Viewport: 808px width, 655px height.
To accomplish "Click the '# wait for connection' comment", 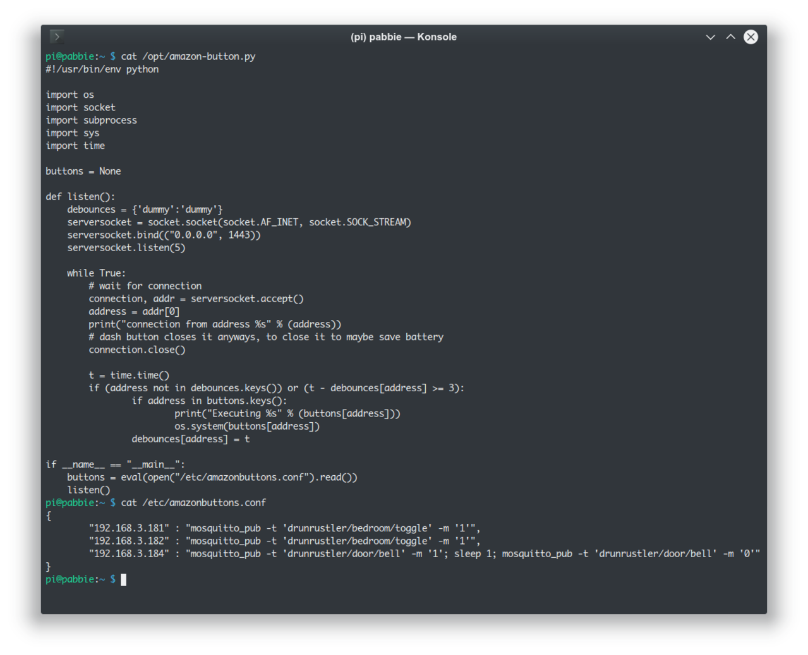I will [x=145, y=286].
